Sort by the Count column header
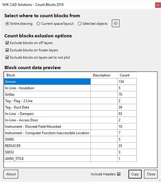This screenshot has width=161, height=182. pos(127,75)
